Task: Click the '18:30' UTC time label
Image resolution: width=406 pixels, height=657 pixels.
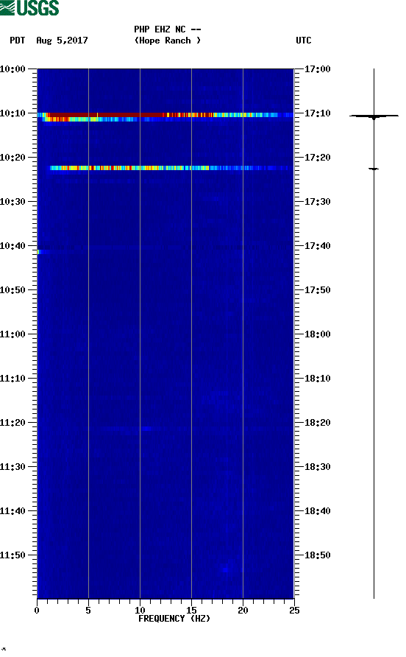Action: pyautogui.click(x=317, y=467)
